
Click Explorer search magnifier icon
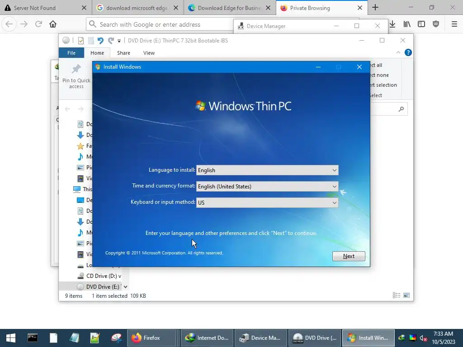(401, 109)
